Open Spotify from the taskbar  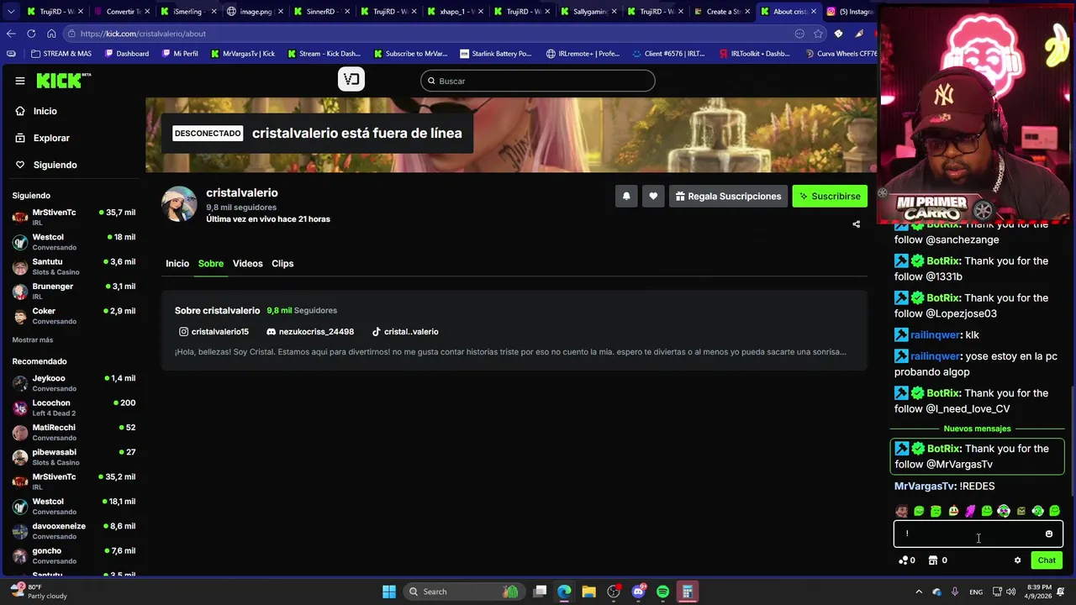(662, 592)
